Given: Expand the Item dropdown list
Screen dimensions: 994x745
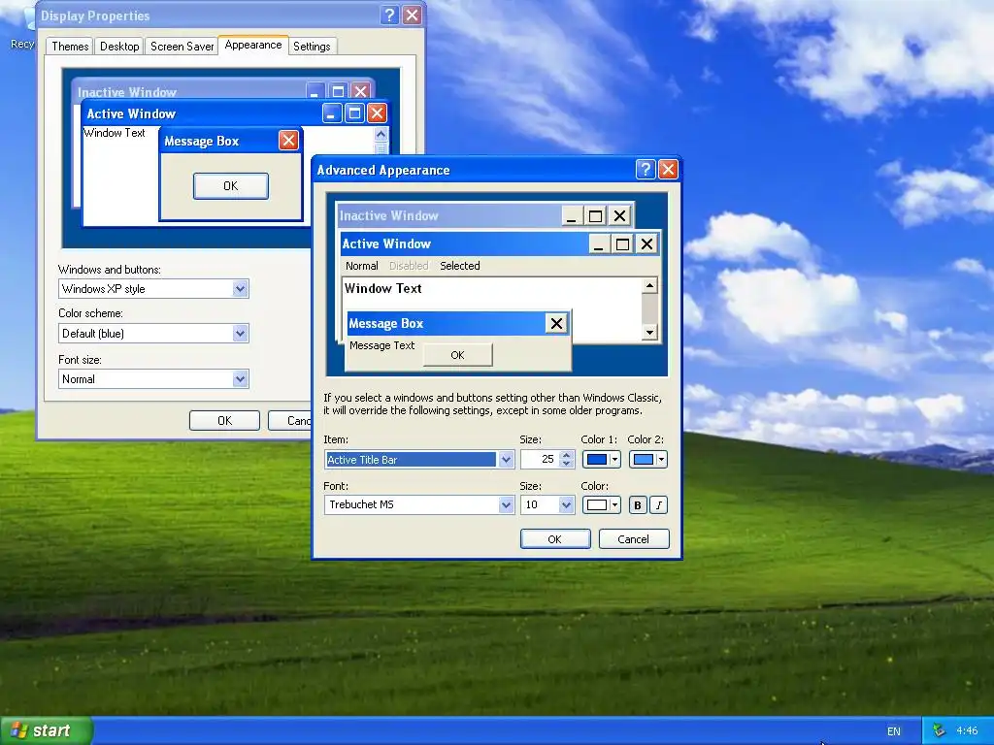Looking at the screenshot, I should tap(506, 459).
